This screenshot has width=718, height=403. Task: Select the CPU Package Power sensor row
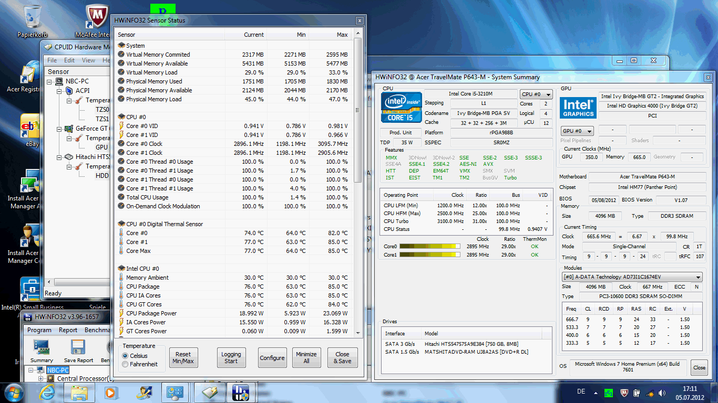233,313
